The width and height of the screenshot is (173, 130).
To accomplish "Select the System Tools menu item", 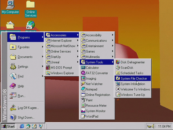I will coord(97,62).
